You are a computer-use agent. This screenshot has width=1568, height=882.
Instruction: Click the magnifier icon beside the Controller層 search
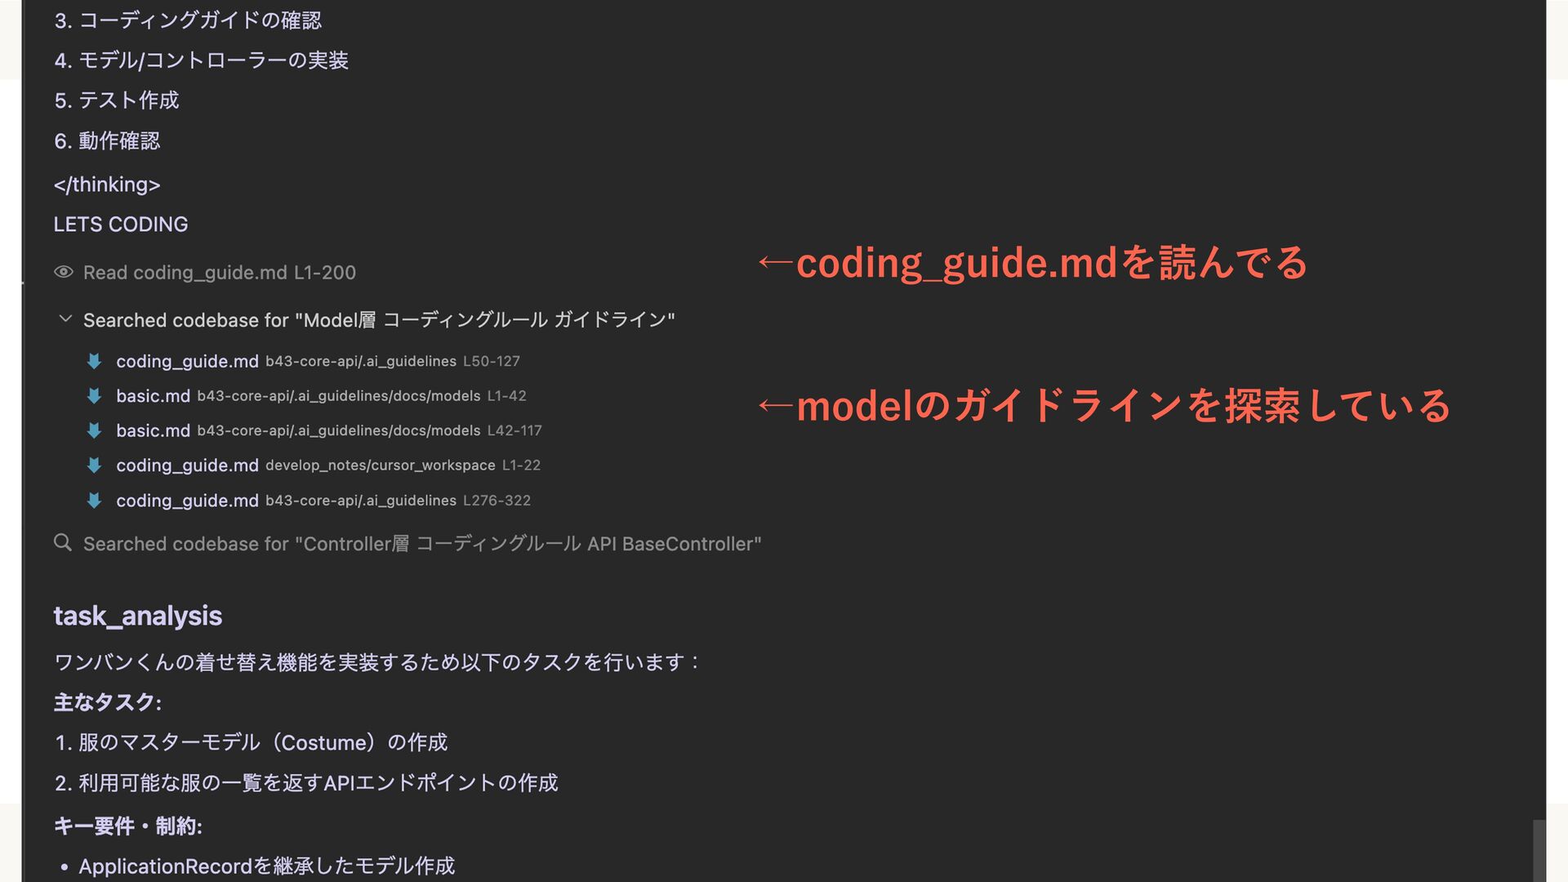tap(63, 543)
